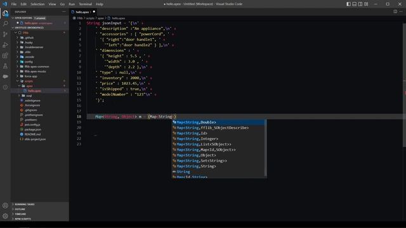Viewport: 406px width, 228px height.
Task: Open the Search view in activity bar
Action: point(5,23)
